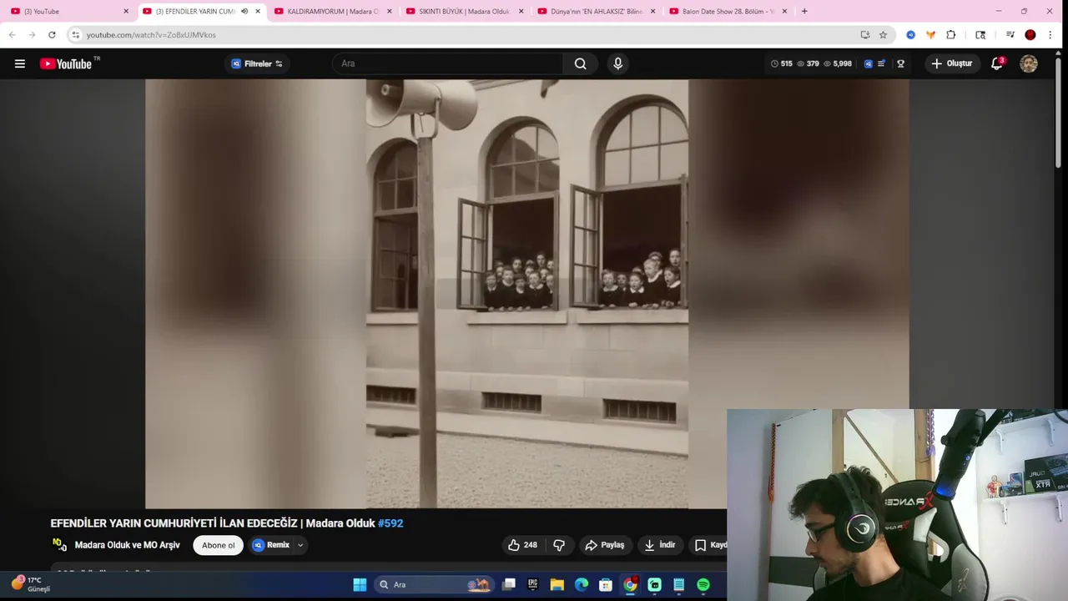
Task: Start voice search with the microphone icon
Action: tap(617, 63)
